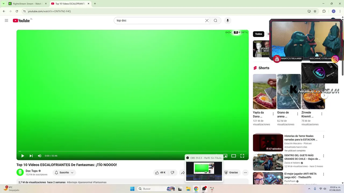Open the Chrome profile N avatar

(334, 11)
